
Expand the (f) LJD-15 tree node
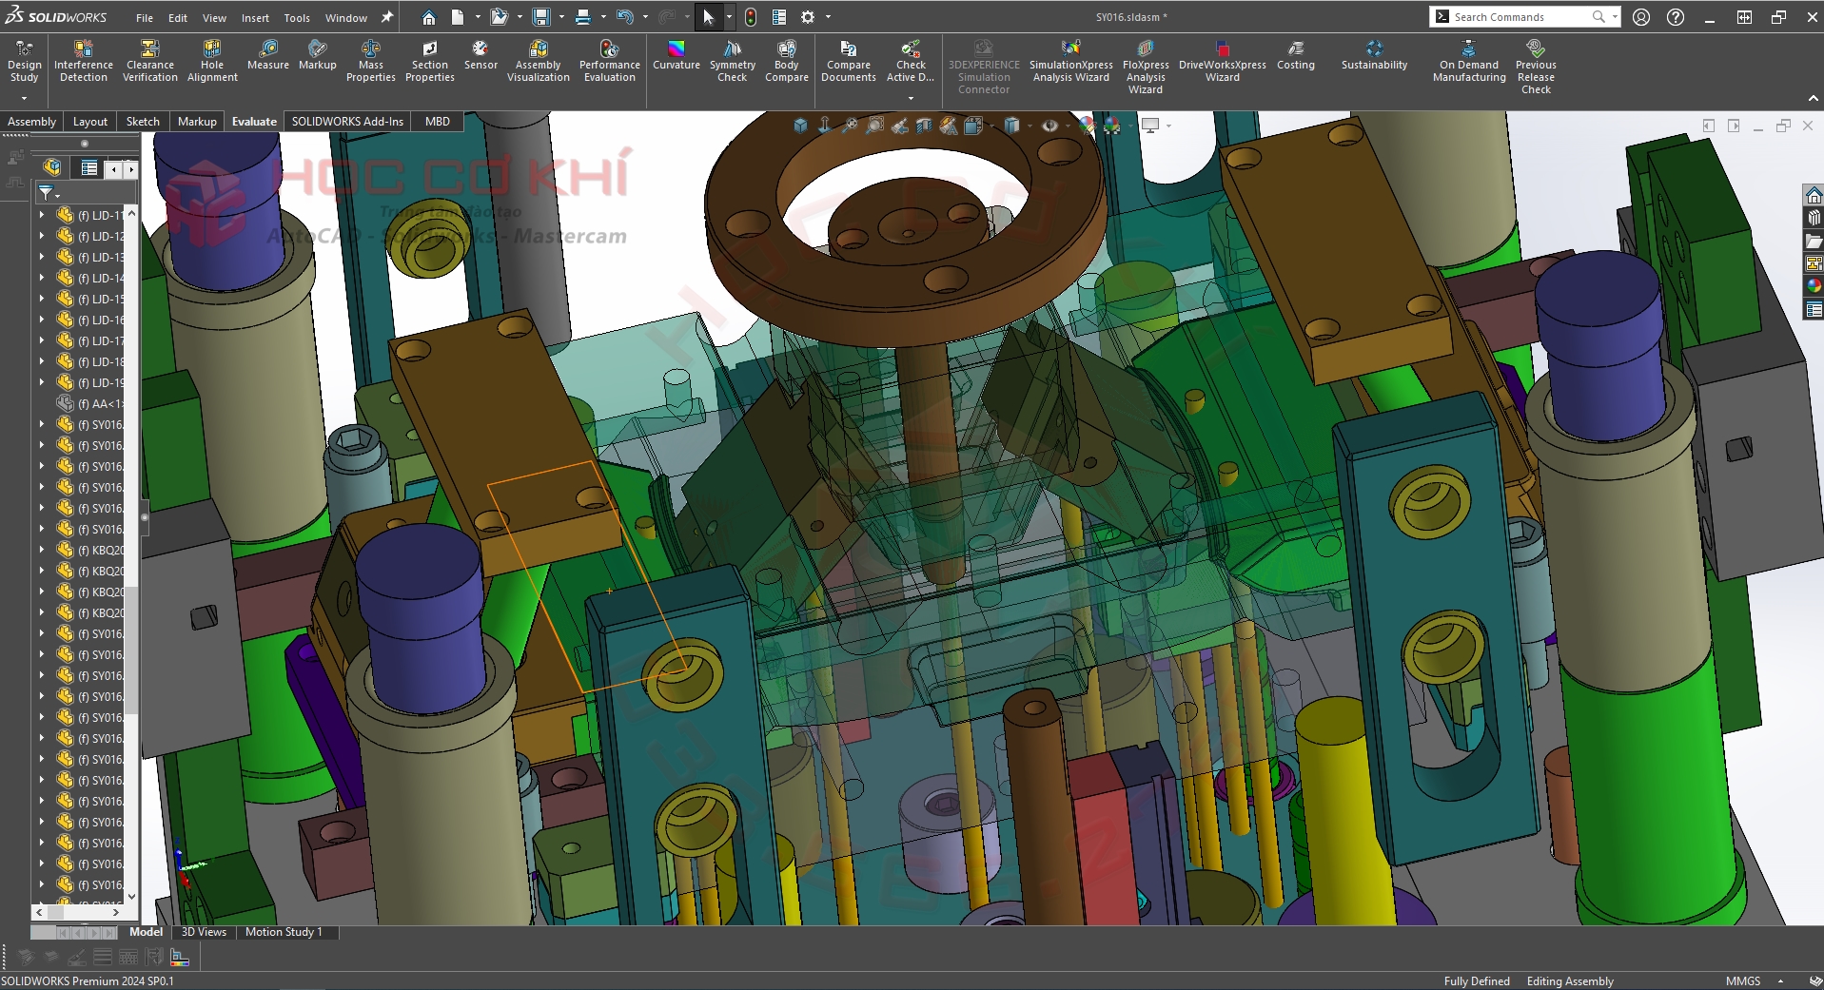[42, 299]
